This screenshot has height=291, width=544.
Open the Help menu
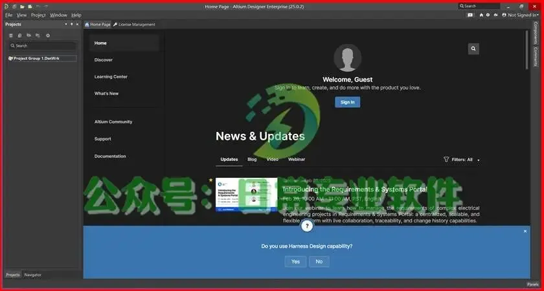pos(76,16)
